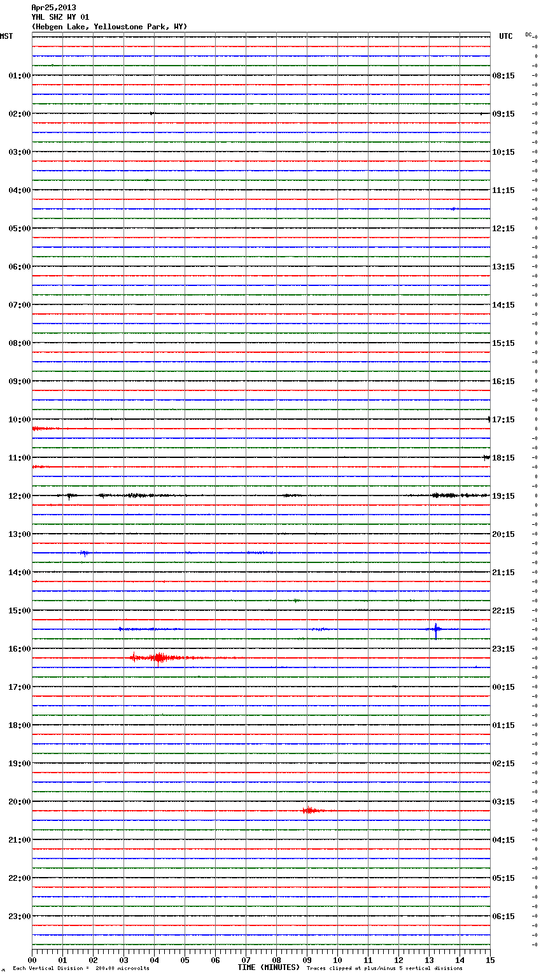Select the 10:00 MST time label
This screenshot has width=541, height=977.
click(19, 420)
